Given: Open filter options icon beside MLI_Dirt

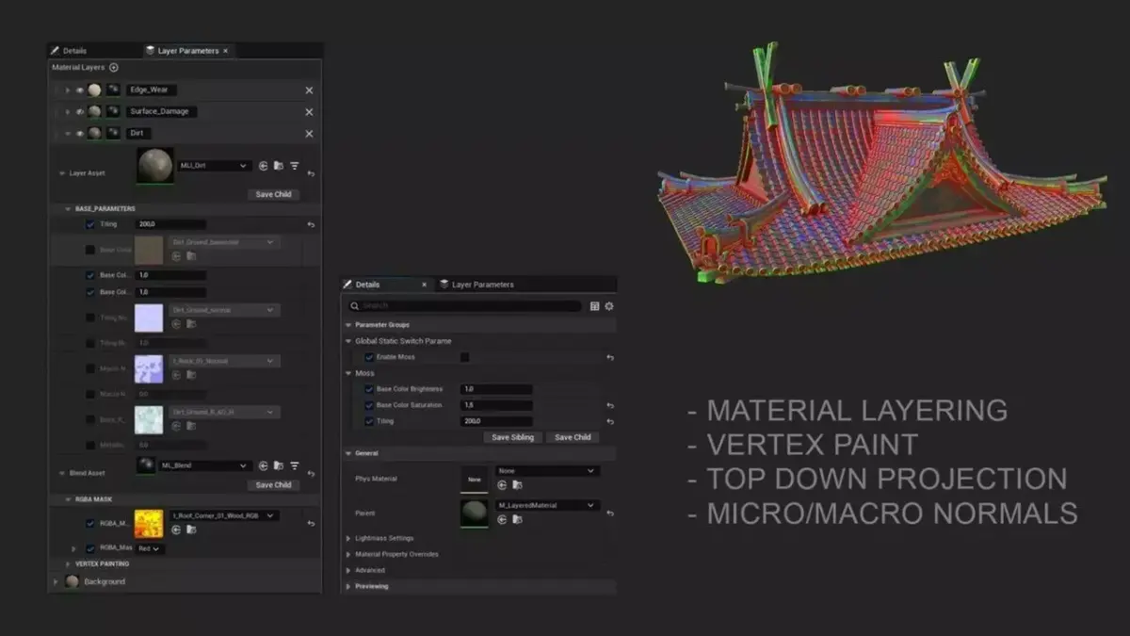Looking at the screenshot, I should pos(294,166).
